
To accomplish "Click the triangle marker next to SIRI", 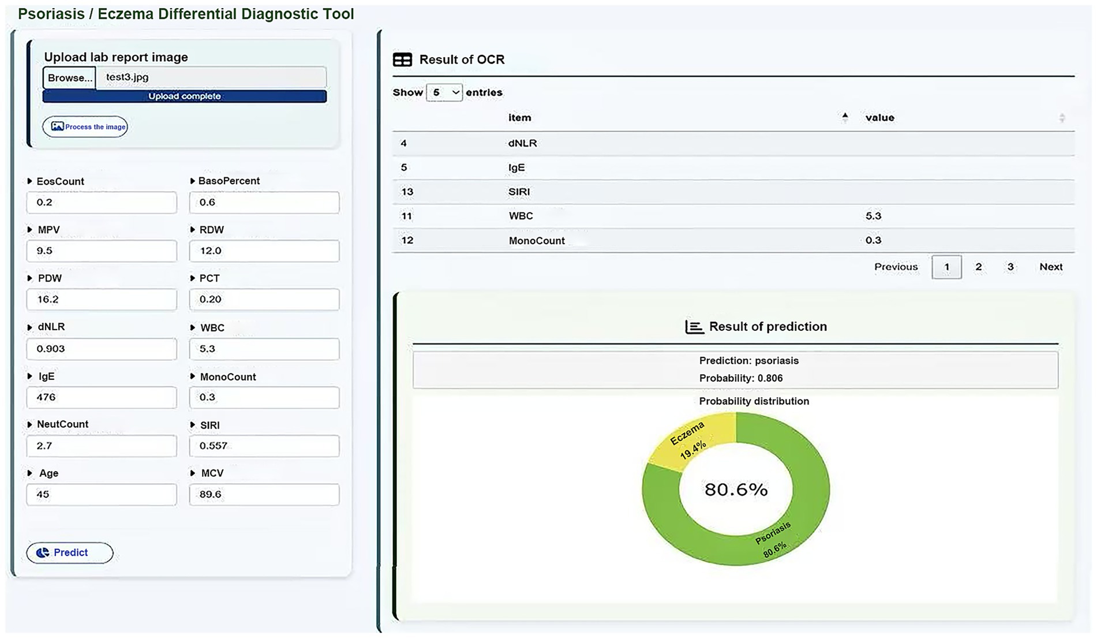I will click(192, 425).
